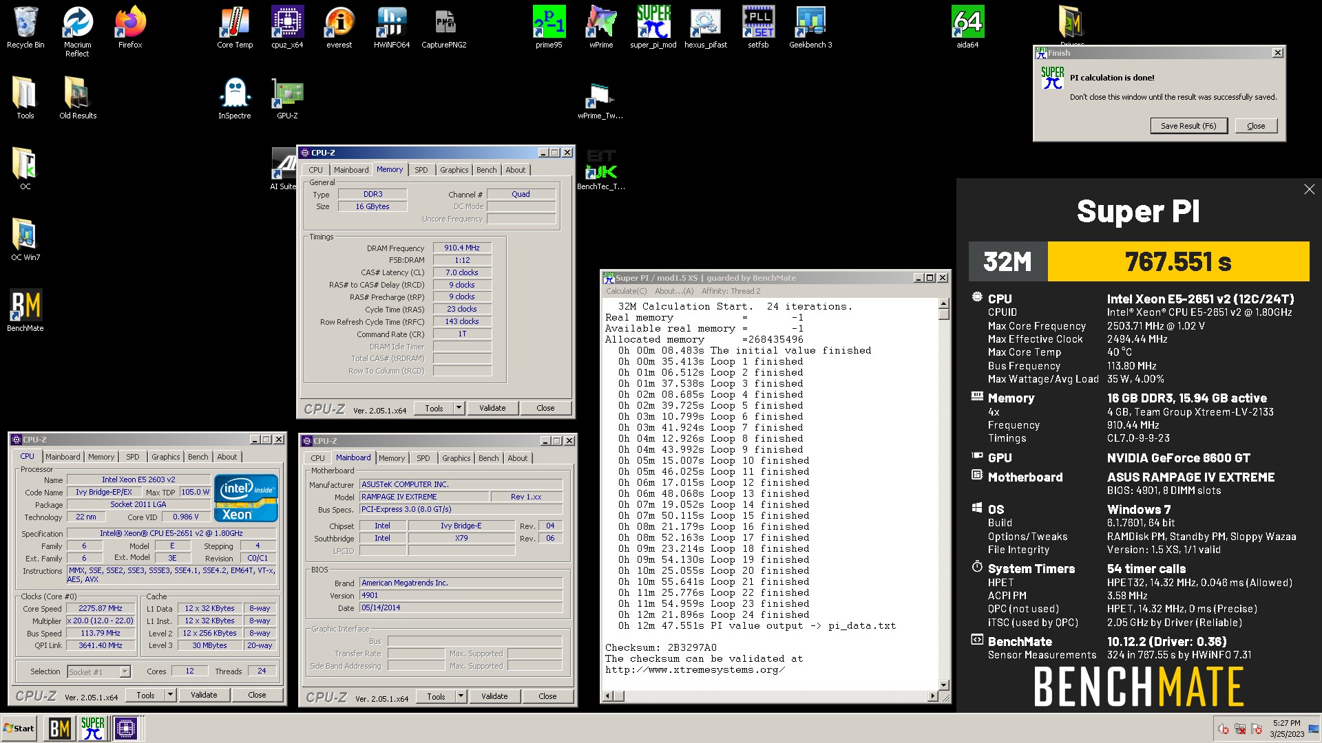1322x743 pixels.
Task: Open InSpectre desktop icon
Action: pos(235,98)
